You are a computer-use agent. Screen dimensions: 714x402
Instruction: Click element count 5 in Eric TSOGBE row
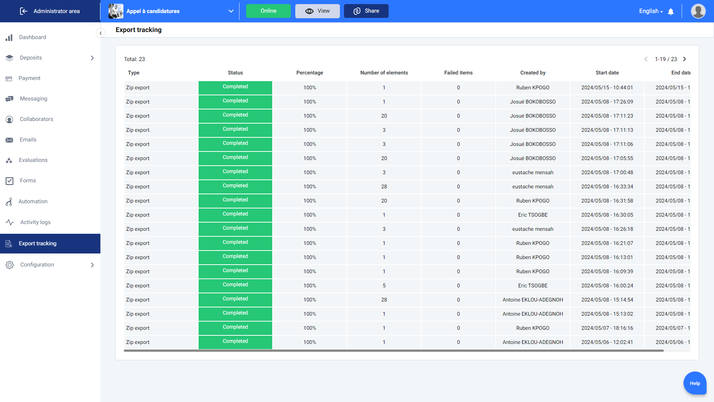tap(384, 286)
